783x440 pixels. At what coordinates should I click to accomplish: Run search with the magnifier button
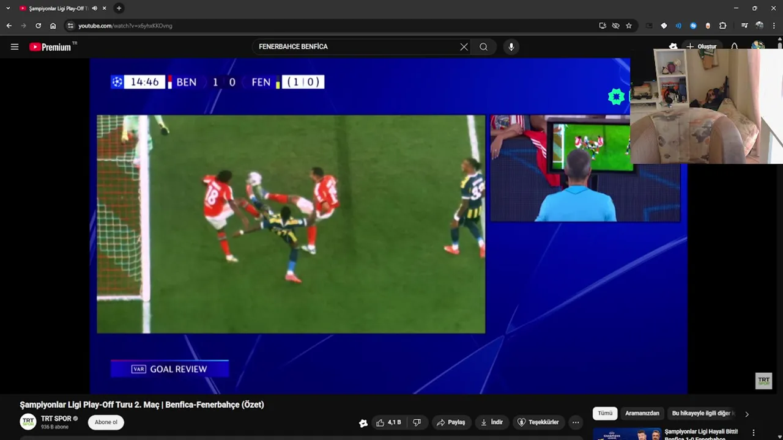point(484,46)
